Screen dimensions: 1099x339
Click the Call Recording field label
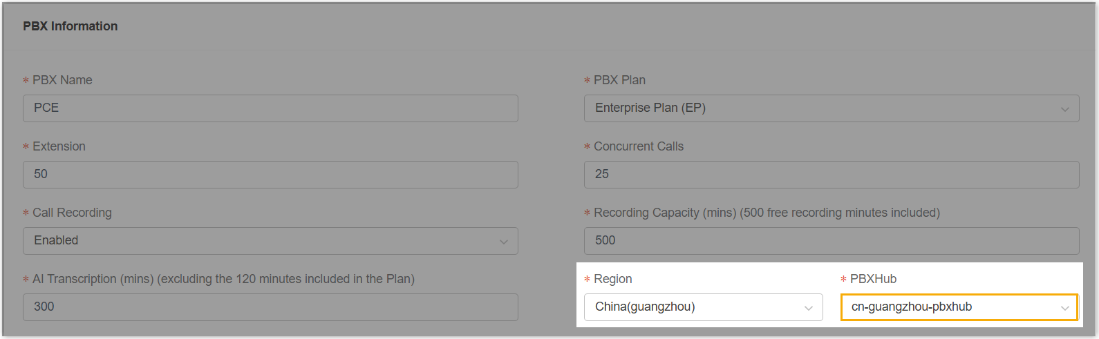(72, 213)
